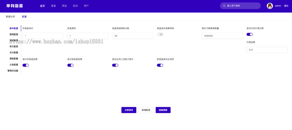Select 基本配置 in sidebar

coord(14,29)
